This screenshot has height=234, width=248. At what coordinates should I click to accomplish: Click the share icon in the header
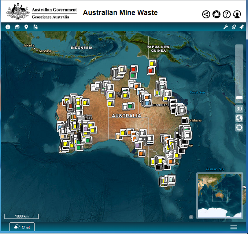[x=206, y=14]
